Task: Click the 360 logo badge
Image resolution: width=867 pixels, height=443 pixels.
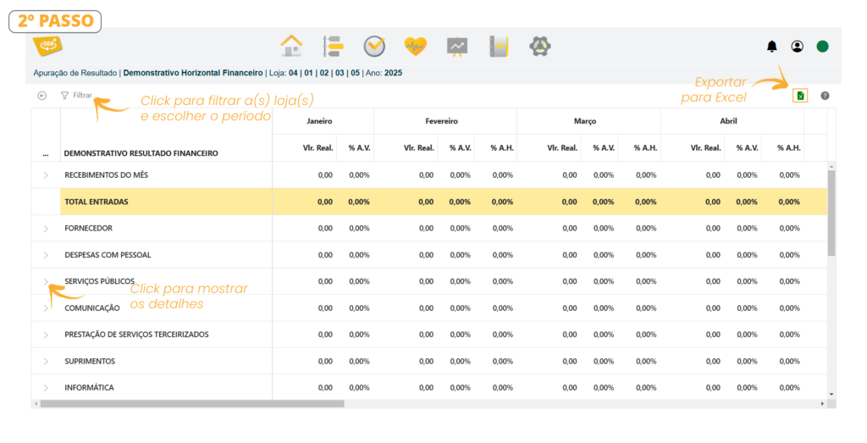Action: pos(47,46)
